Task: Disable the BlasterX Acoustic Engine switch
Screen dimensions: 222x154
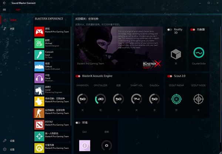Action: 78,76
